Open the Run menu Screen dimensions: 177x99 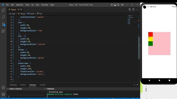pyautogui.click(x=38, y=5)
